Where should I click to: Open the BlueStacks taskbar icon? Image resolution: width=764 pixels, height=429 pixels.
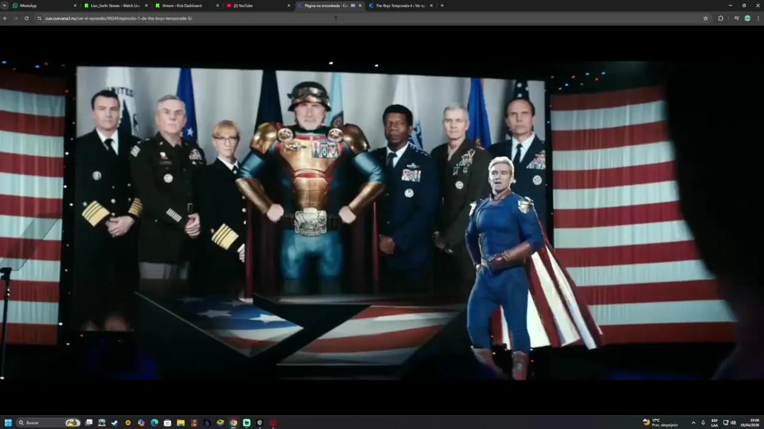(x=220, y=422)
